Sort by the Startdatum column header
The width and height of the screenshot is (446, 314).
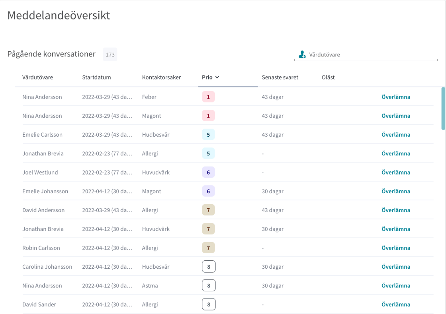96,77
